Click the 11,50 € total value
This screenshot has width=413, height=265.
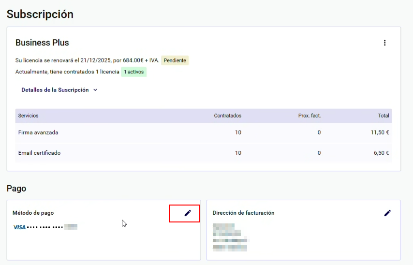coord(380,132)
